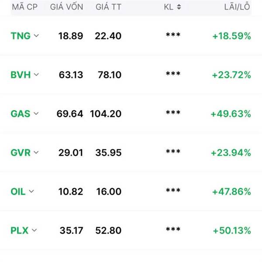Expand the GAS row chevron
The image size is (262, 262).
coord(36,114)
